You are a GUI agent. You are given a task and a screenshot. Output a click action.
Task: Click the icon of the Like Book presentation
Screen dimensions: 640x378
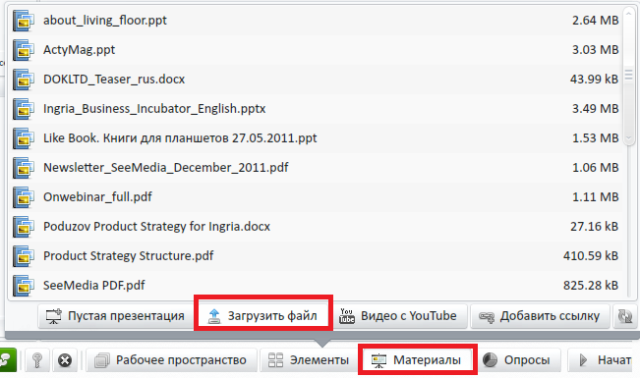[23, 138]
